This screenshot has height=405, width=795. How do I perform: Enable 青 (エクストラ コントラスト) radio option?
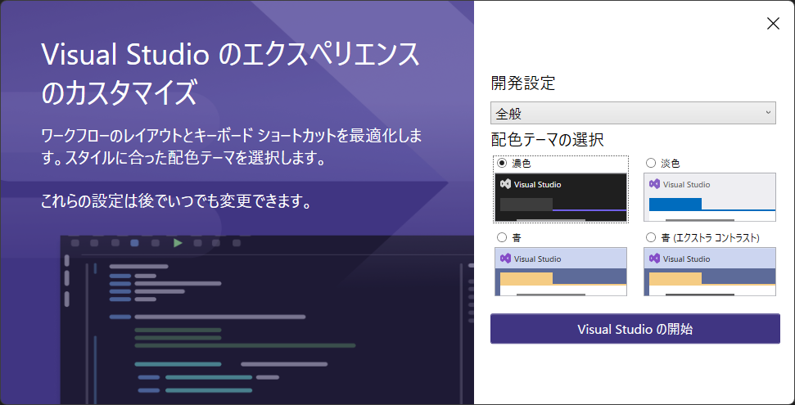pos(651,237)
